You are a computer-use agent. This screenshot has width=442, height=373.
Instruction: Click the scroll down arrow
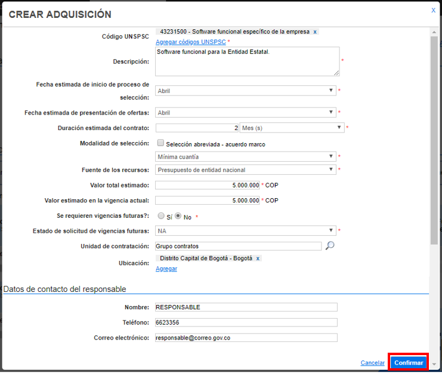(x=434, y=364)
